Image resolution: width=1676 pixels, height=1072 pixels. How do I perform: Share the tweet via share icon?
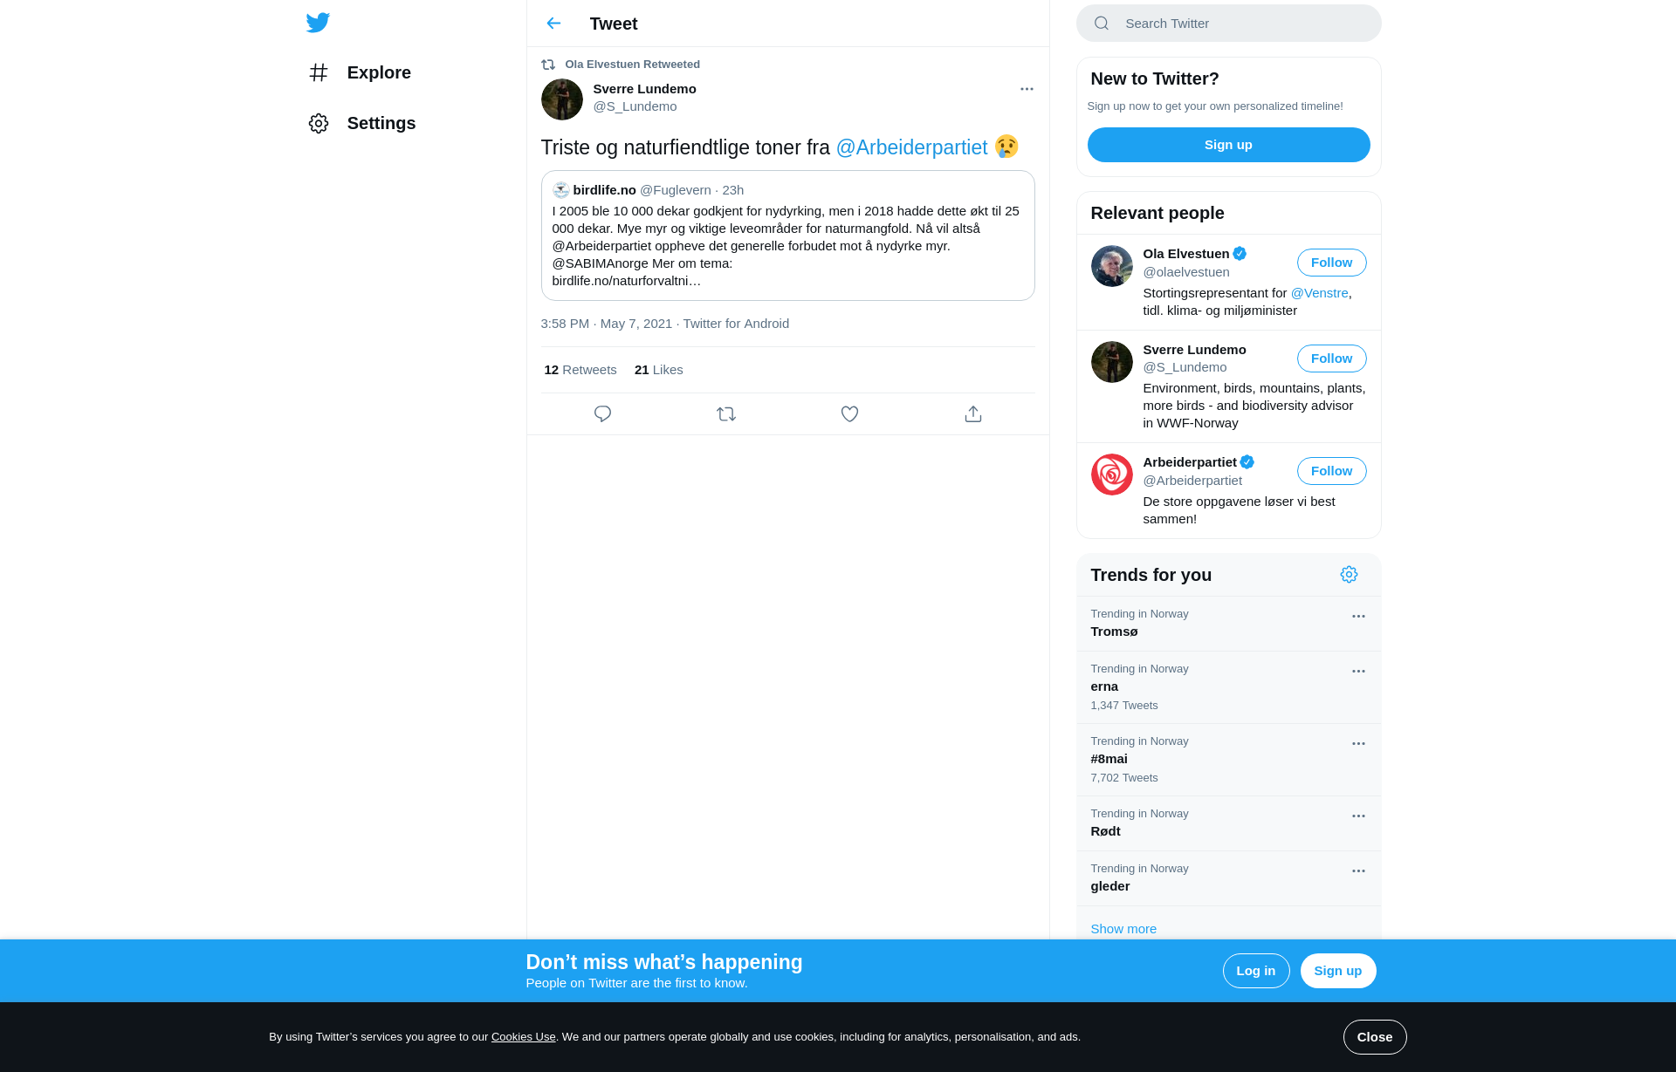(973, 413)
